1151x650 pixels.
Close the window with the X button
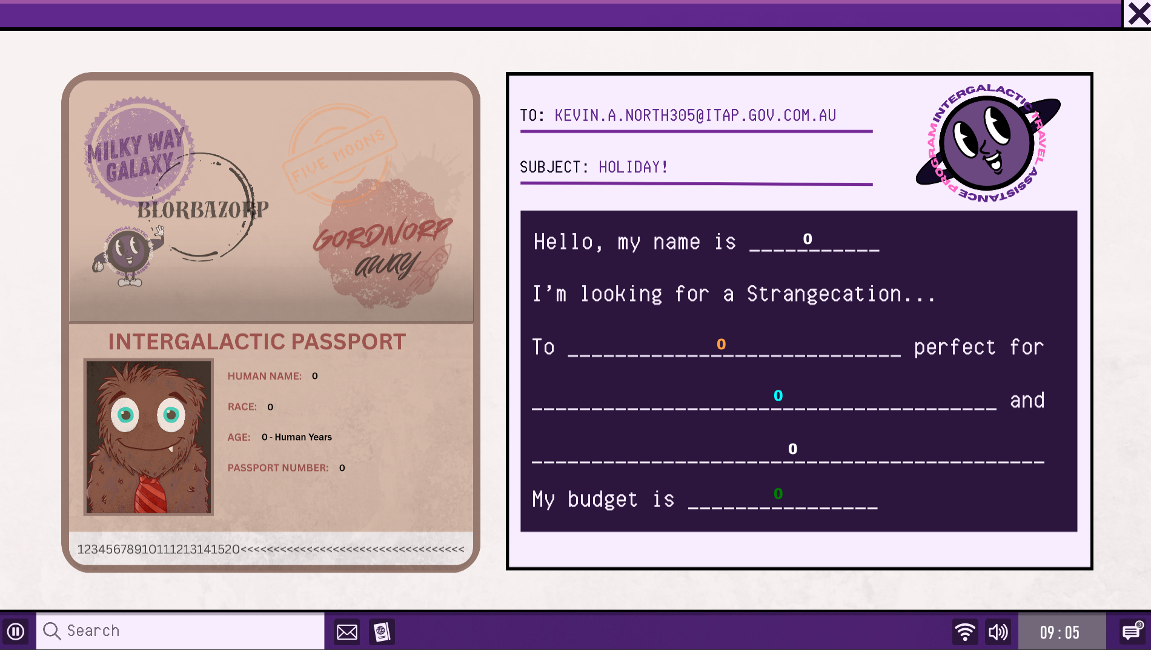1138,14
